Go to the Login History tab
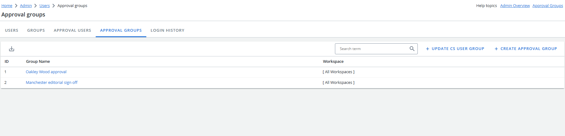 coord(167,30)
